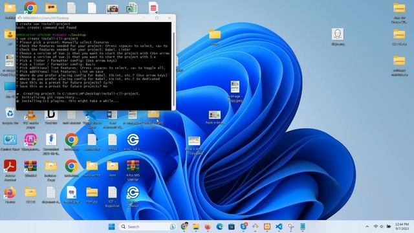This screenshot has width=414, height=233.
Task: Launch the Firefox shortcut on the desktop
Action: (10, 193)
